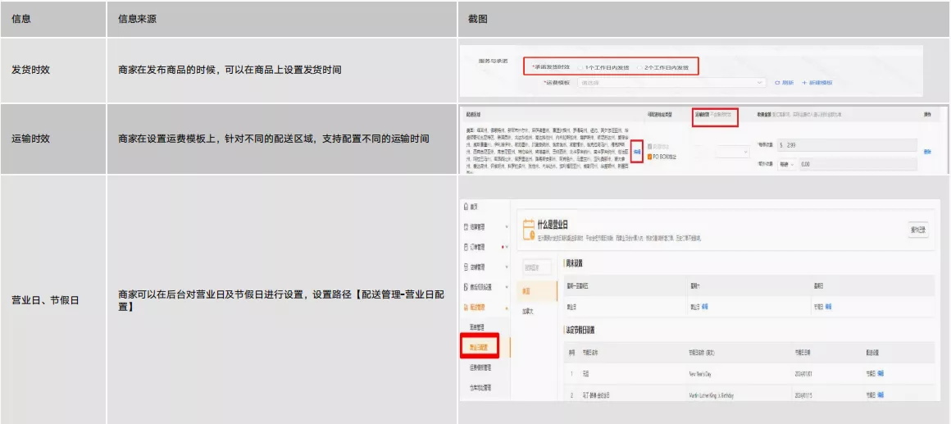Collapse the 配送管理 sidebar menu
Image resolution: width=951 pixels, height=424 pixels.
tap(506, 306)
